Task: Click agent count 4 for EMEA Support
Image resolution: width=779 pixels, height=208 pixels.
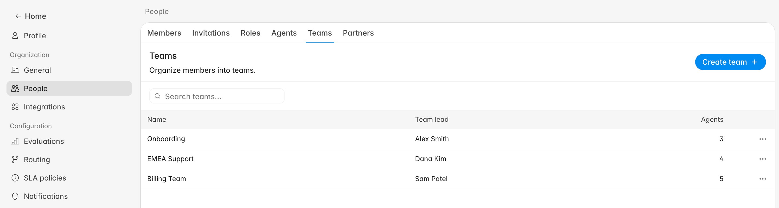Action: point(721,159)
